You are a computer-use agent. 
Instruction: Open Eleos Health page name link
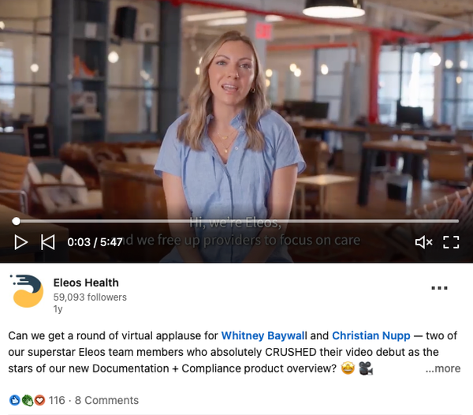(86, 282)
